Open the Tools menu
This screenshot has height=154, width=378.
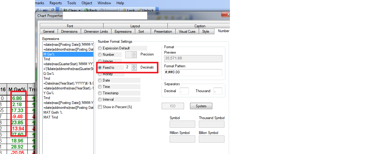(72, 3)
